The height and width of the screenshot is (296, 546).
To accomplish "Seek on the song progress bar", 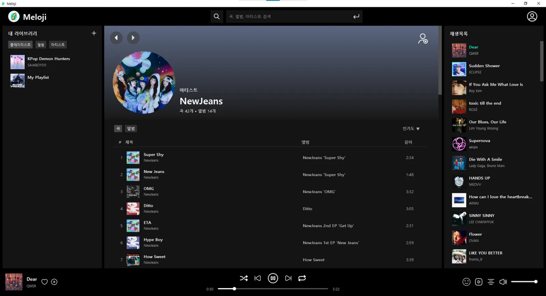I will tap(273, 289).
